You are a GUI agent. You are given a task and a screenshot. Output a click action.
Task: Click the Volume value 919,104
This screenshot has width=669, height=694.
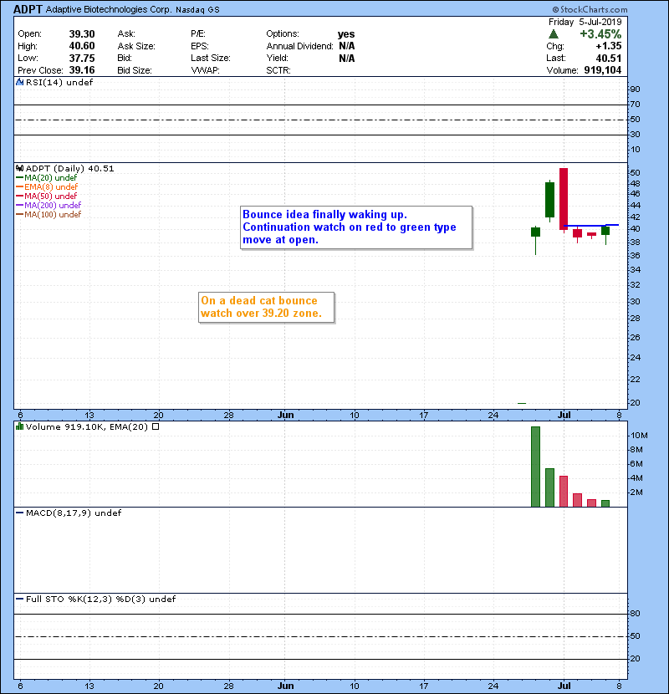click(603, 70)
